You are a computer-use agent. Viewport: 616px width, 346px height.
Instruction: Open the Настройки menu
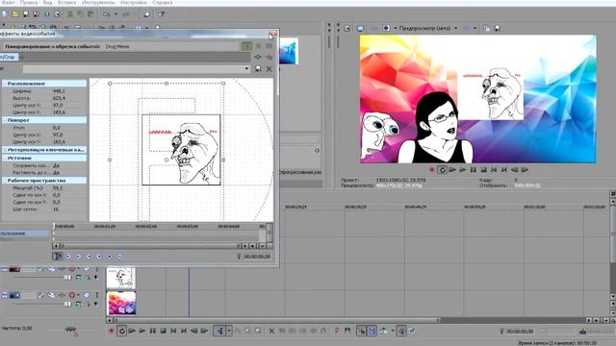click(133, 2)
